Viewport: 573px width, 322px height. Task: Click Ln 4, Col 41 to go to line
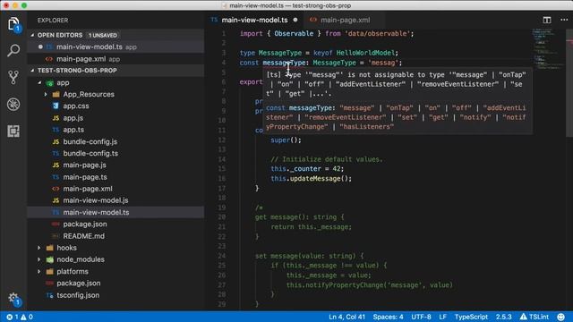coord(346,317)
